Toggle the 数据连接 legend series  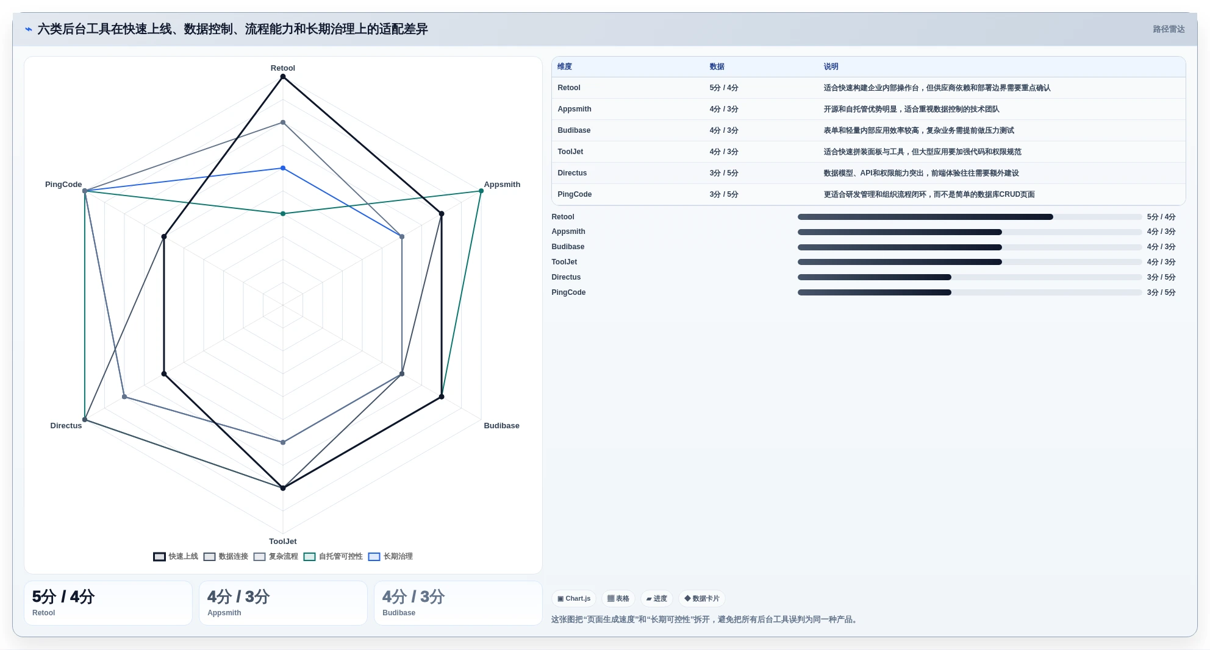point(226,556)
